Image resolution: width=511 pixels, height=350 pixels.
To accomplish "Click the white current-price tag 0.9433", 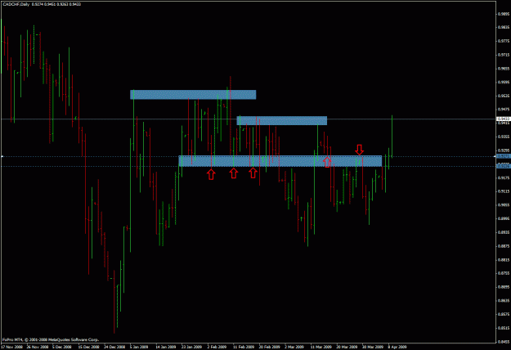I will click(504, 119).
